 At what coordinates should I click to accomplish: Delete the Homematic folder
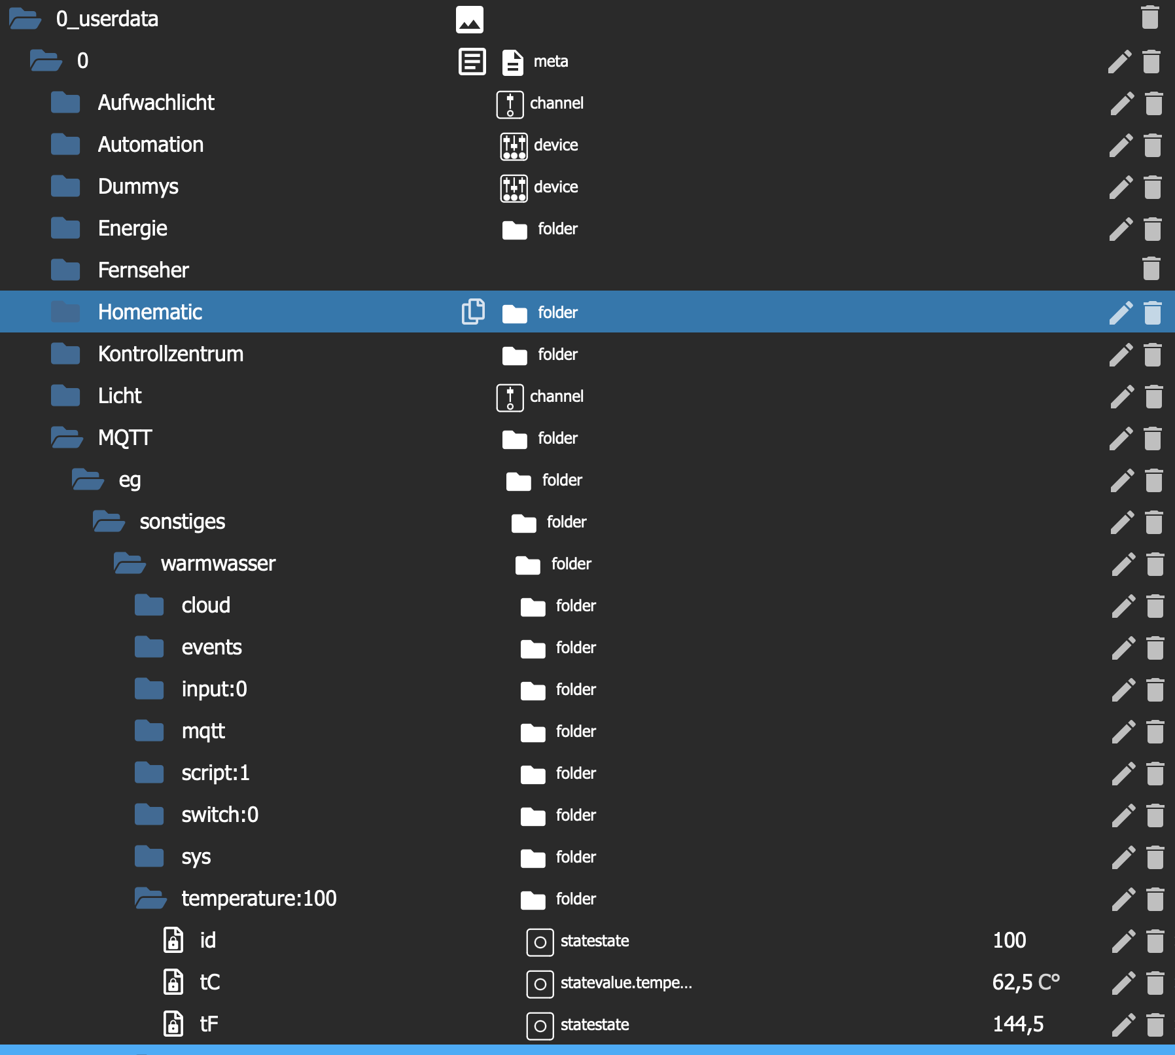tap(1153, 312)
